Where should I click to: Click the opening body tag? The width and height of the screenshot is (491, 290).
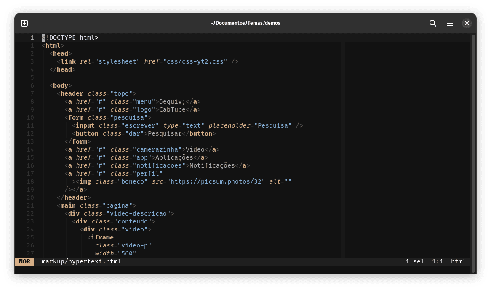pos(61,85)
